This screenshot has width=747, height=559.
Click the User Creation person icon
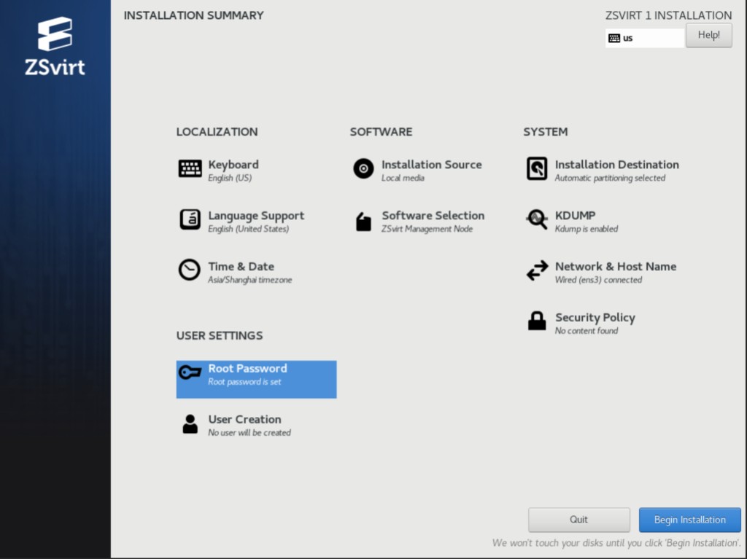click(x=190, y=423)
